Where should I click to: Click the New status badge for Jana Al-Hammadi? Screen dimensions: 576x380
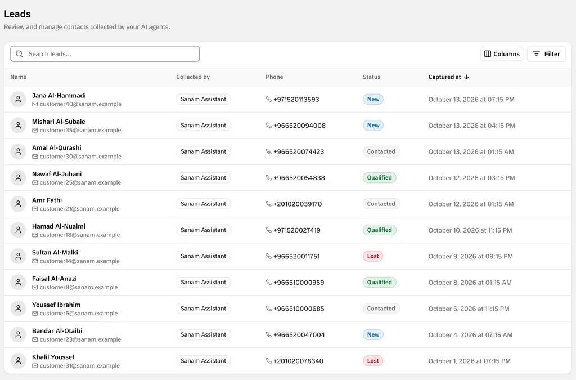point(373,99)
